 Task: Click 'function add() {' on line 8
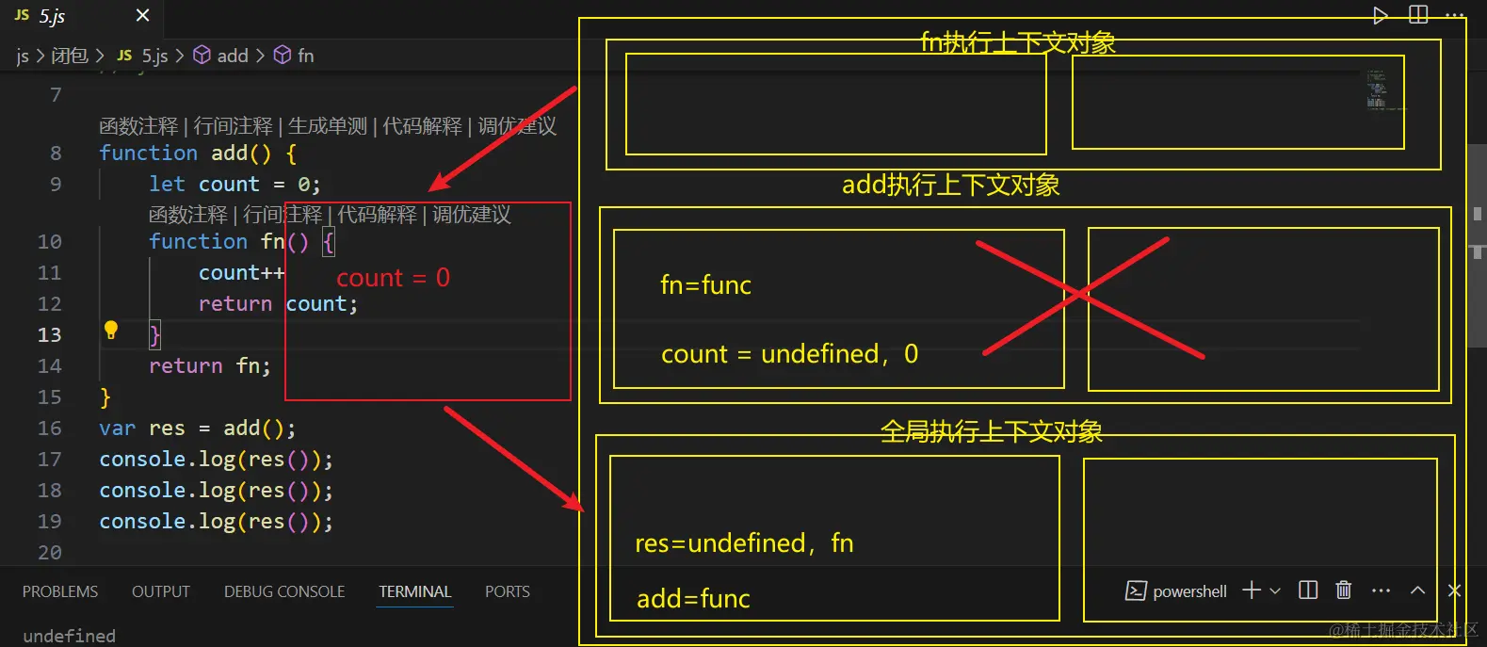(198, 153)
